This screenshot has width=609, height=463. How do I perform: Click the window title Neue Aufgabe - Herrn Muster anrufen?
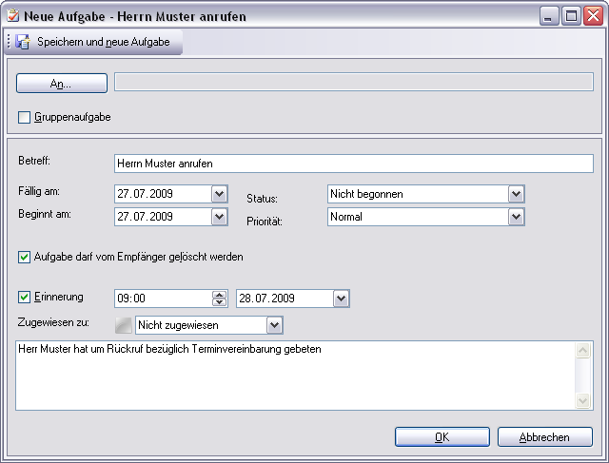135,16
